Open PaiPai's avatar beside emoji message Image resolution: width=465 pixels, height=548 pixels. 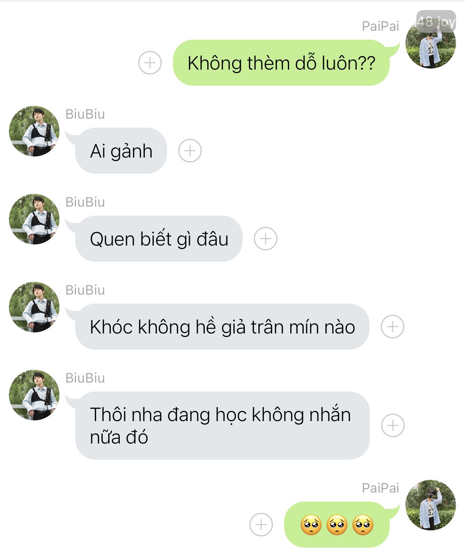pyautogui.click(x=431, y=505)
